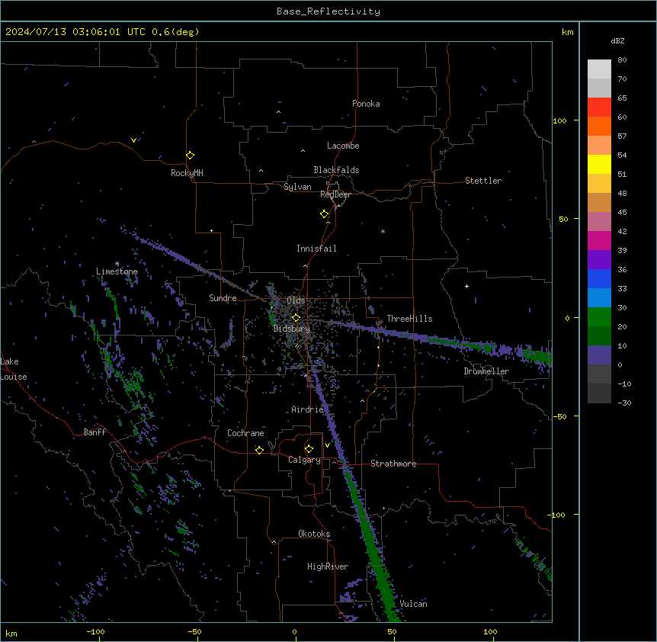
Task: Select the yellow 54 dBZ color swatch
Action: pos(599,164)
